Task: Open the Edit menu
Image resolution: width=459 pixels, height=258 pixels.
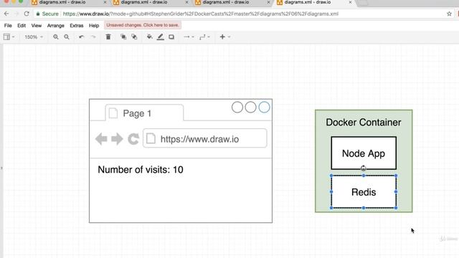Action: [x=22, y=26]
